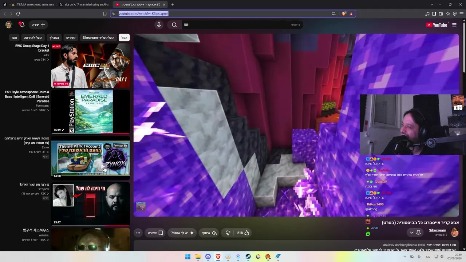
Task: Open the Brave VPN shield icon
Action: click(455, 14)
